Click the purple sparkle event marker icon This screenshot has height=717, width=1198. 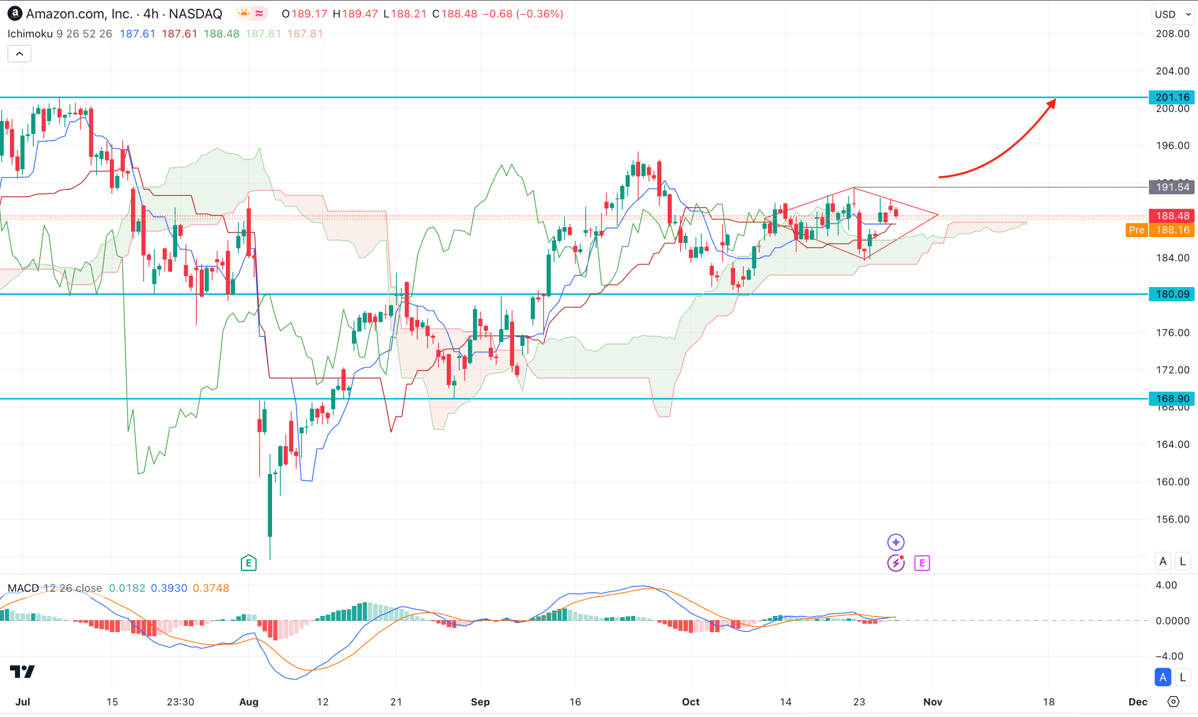pyautogui.click(x=896, y=542)
